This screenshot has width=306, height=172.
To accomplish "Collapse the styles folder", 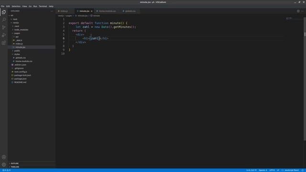I will (x=17, y=54).
